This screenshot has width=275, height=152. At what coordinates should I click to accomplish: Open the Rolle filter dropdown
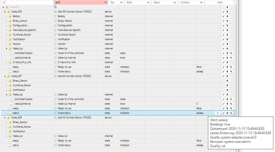(x=148, y=2)
